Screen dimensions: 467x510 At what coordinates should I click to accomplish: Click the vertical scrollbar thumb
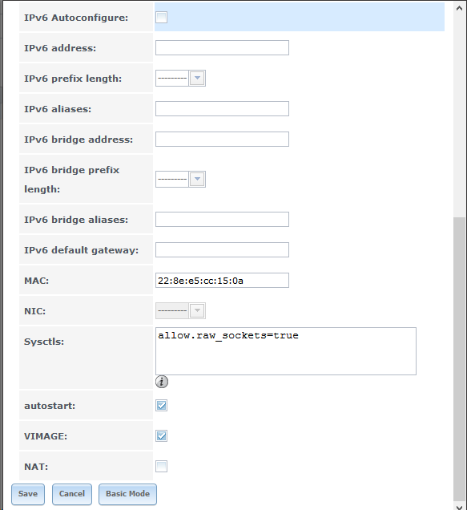click(x=459, y=359)
